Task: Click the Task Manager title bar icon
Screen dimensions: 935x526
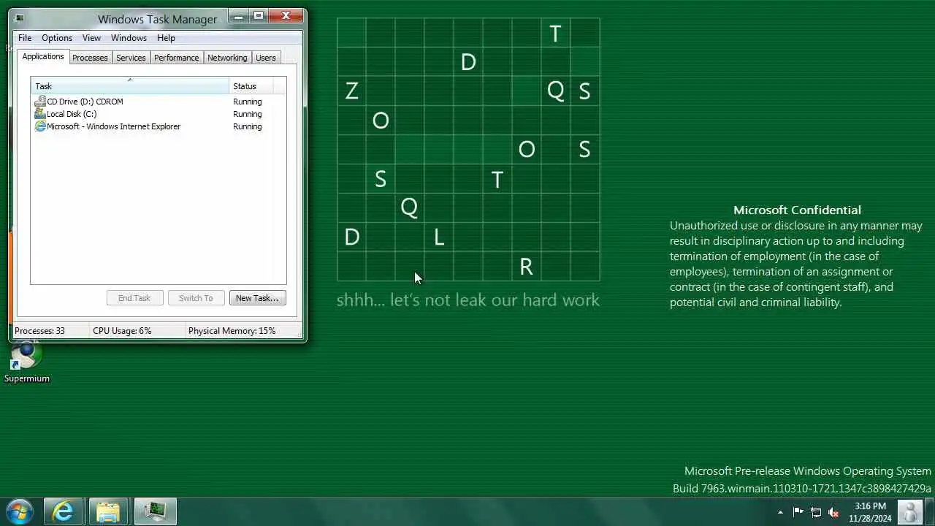Action: click(x=19, y=19)
